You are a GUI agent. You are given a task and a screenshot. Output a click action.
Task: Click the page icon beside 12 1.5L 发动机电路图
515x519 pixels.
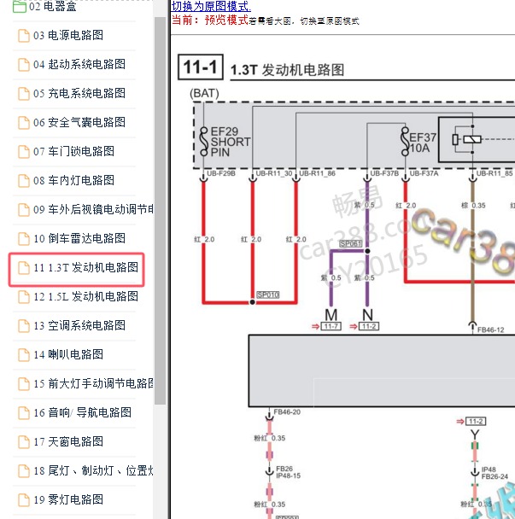click(24, 297)
